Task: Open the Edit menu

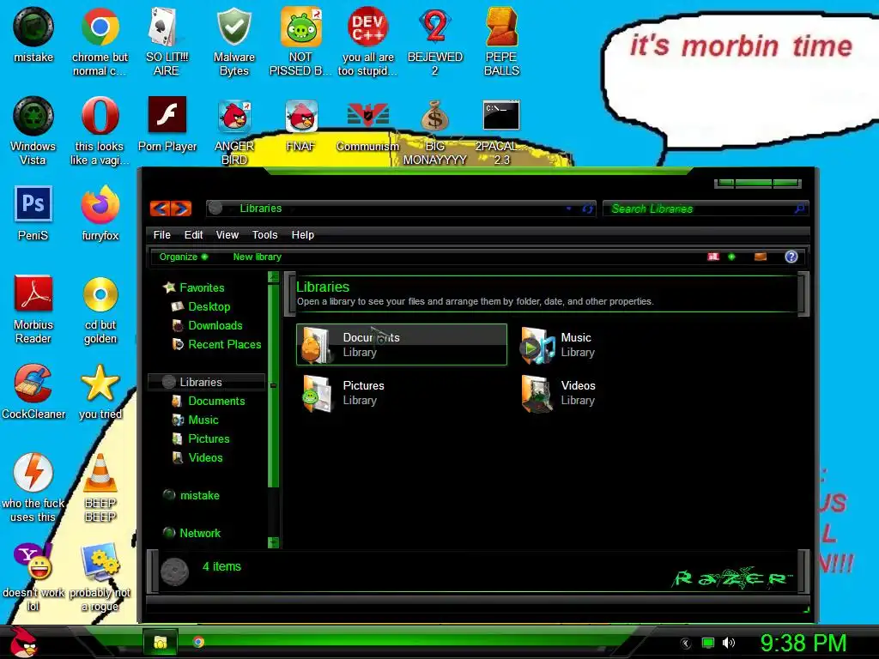Action: [193, 235]
